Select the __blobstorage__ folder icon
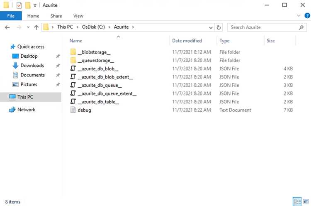The width and height of the screenshot is (311, 206). point(73,52)
